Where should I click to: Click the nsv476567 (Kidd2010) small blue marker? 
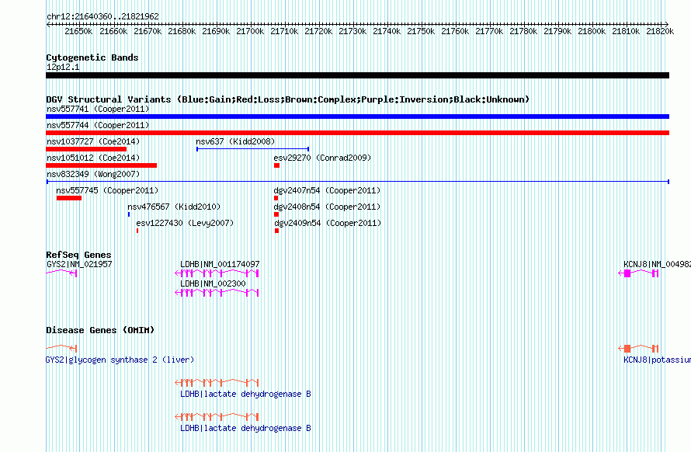click(129, 214)
